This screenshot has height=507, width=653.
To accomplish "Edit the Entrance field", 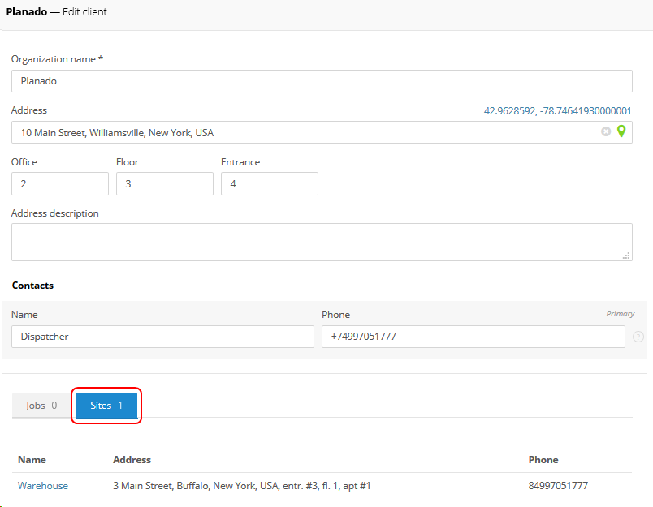I will click(270, 184).
